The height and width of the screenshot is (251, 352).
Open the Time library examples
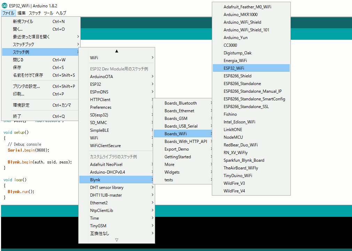pyautogui.click(x=117, y=218)
